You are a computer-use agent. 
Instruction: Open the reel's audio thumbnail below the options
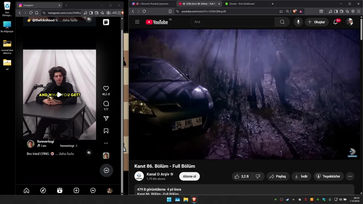106,156
